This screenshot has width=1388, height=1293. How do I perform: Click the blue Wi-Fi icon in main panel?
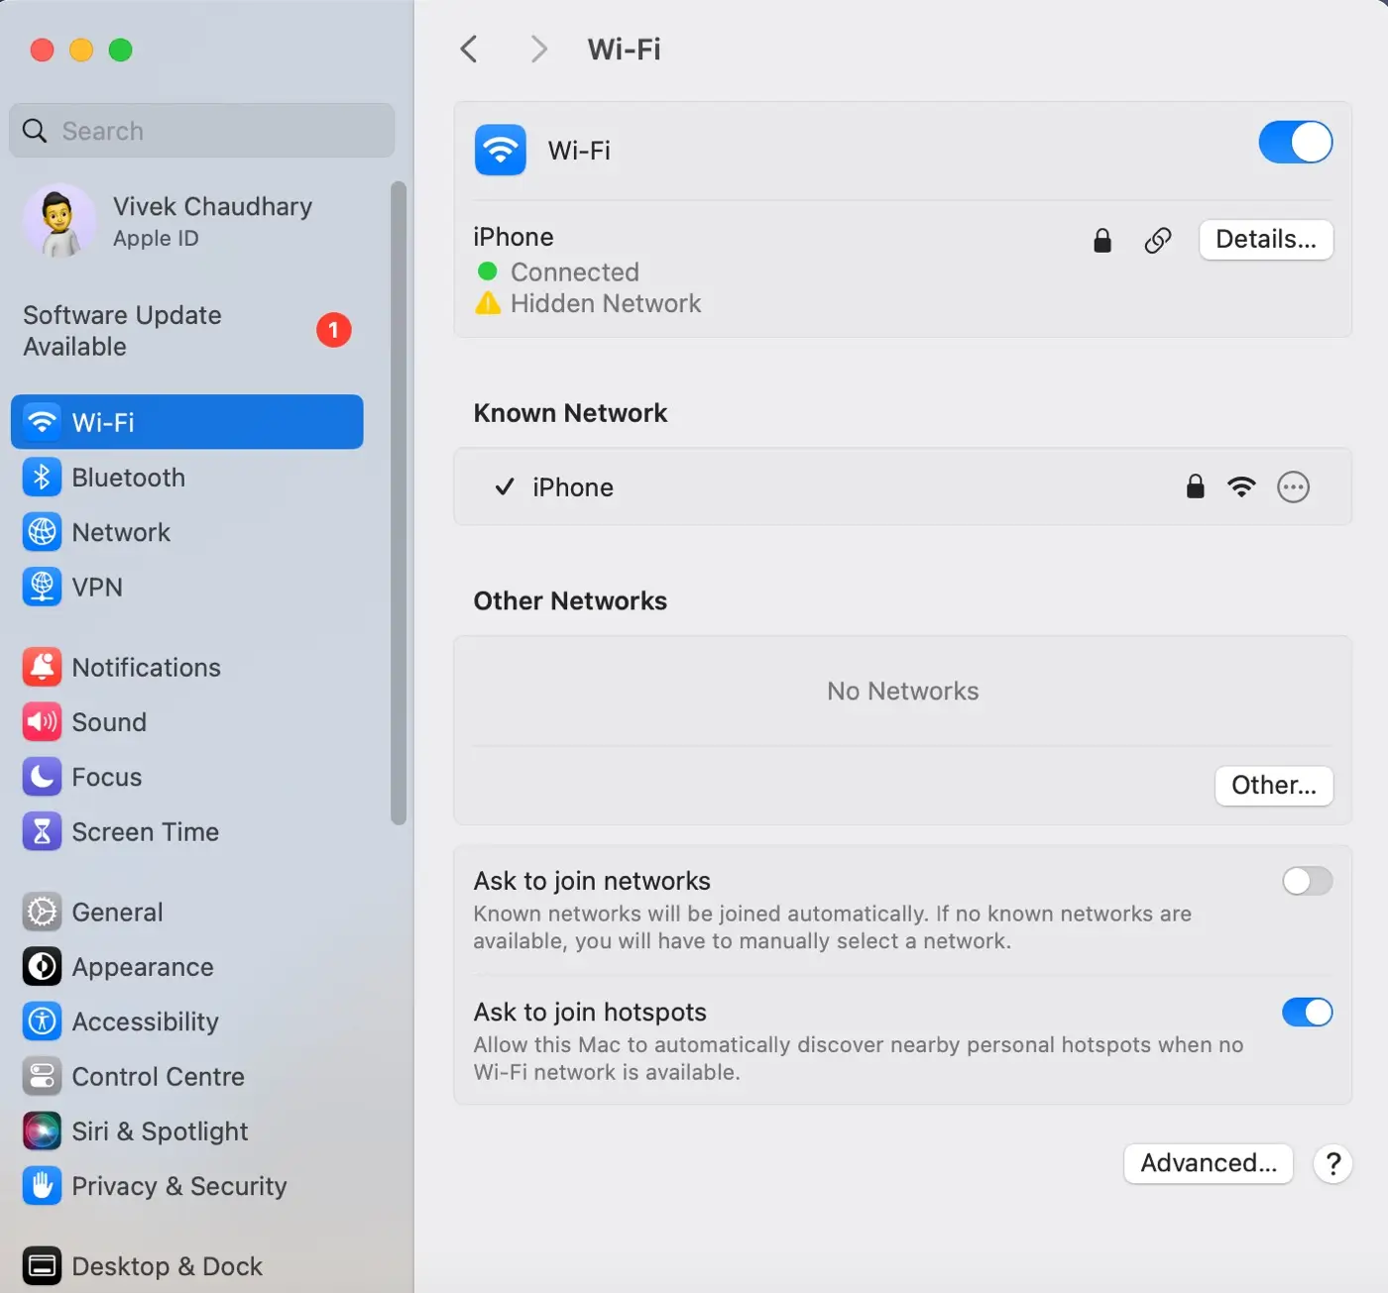501,150
